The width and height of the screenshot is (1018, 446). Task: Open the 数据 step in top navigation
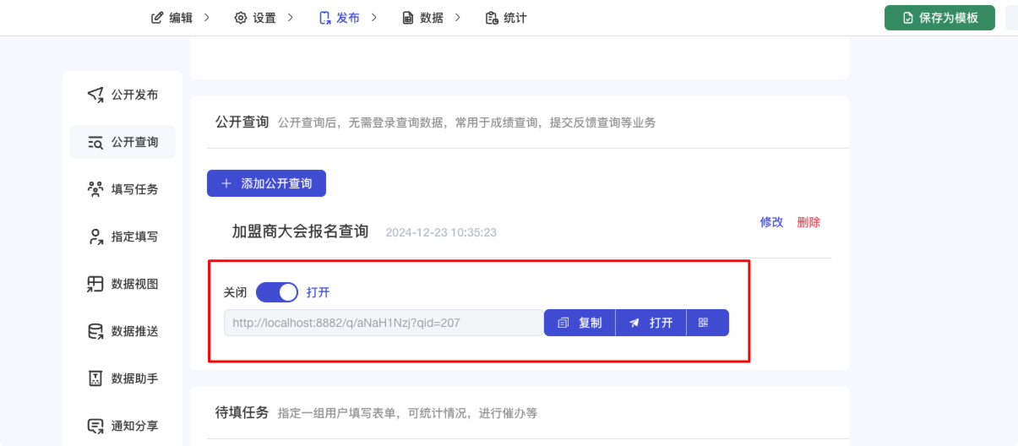(x=422, y=18)
